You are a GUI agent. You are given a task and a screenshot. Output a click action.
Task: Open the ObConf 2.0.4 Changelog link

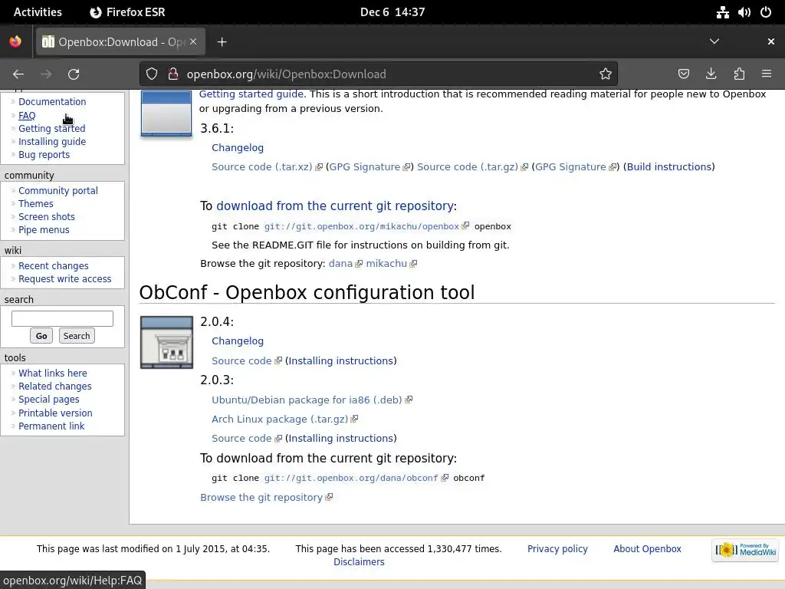(x=238, y=341)
